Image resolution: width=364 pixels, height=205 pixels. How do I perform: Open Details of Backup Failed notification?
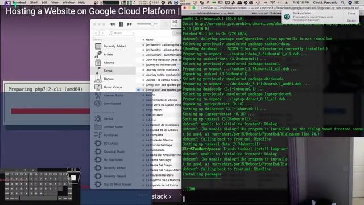pos(351,20)
